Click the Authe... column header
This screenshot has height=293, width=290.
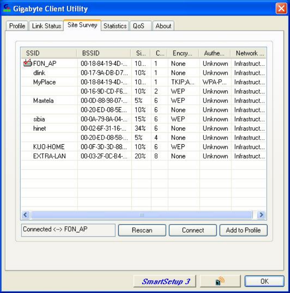[215, 53]
